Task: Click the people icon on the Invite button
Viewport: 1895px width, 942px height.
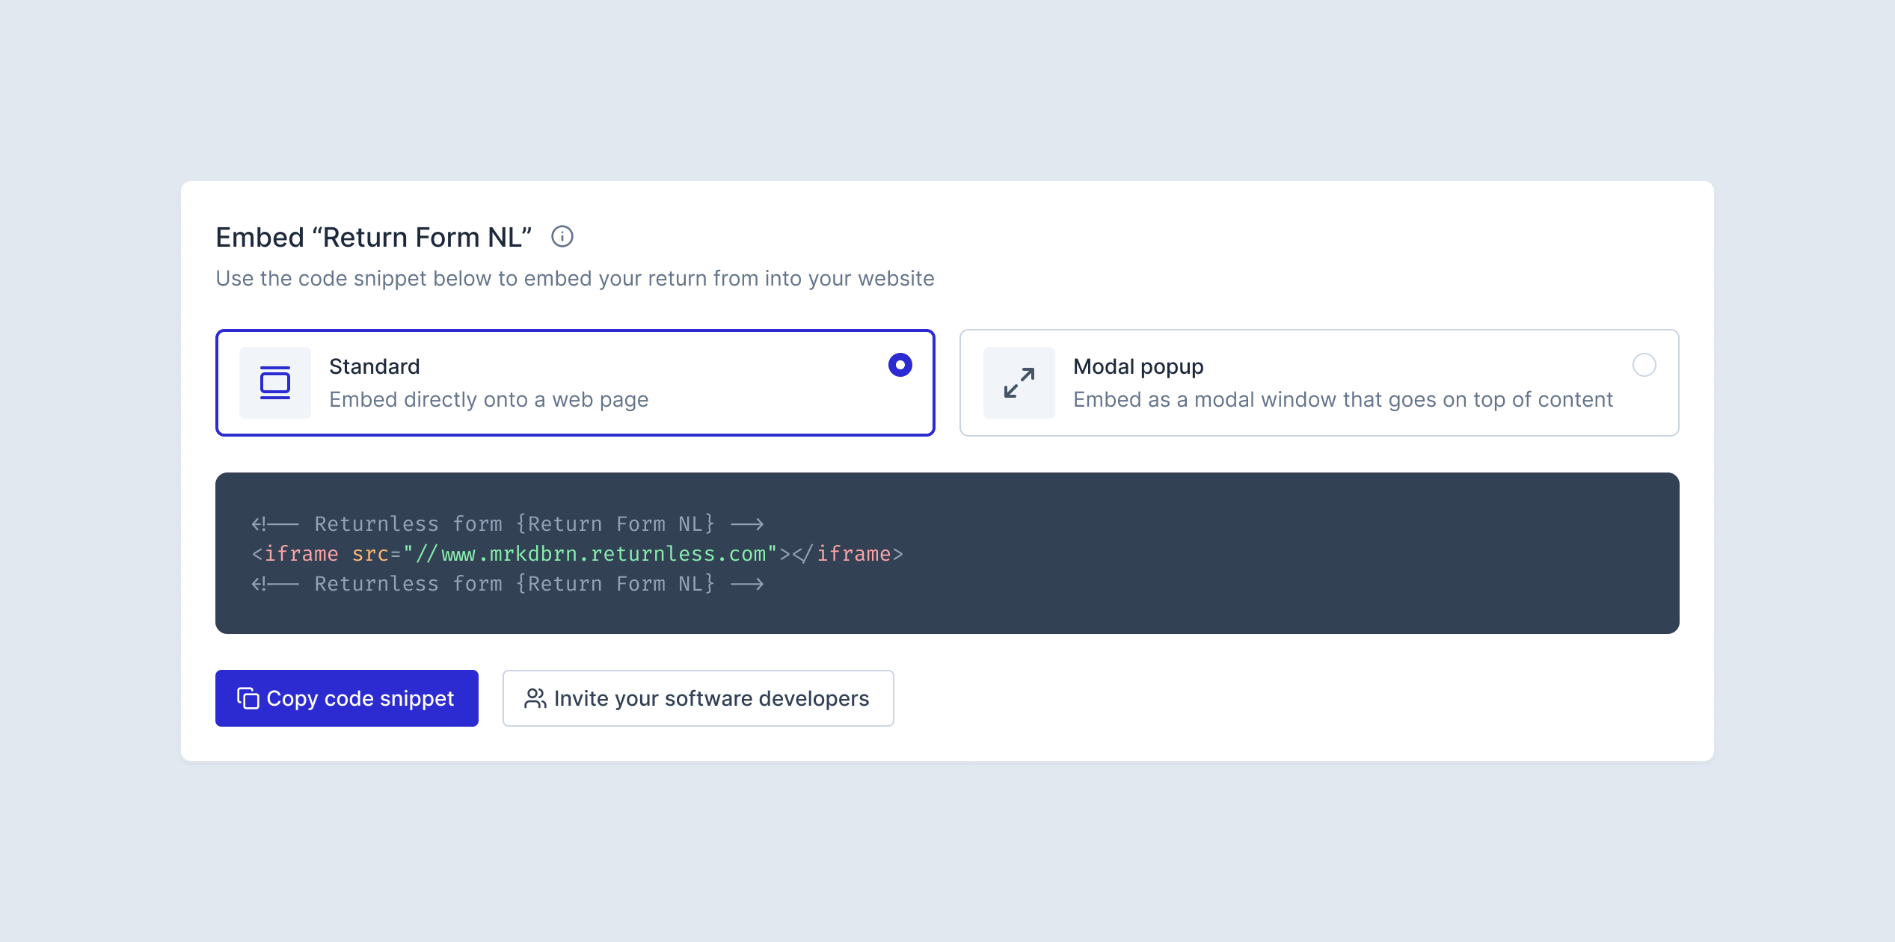Action: (x=535, y=698)
